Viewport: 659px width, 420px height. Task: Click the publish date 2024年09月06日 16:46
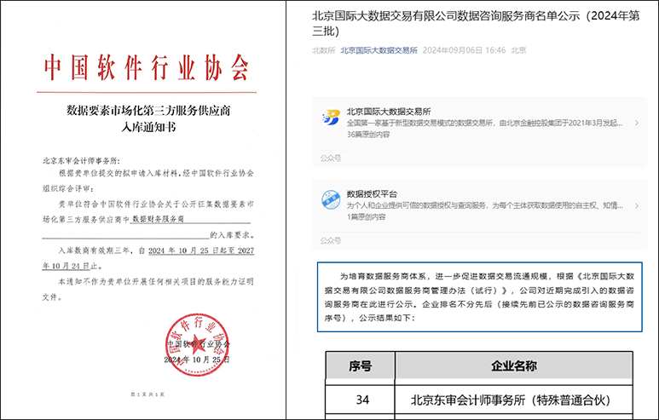[464, 50]
